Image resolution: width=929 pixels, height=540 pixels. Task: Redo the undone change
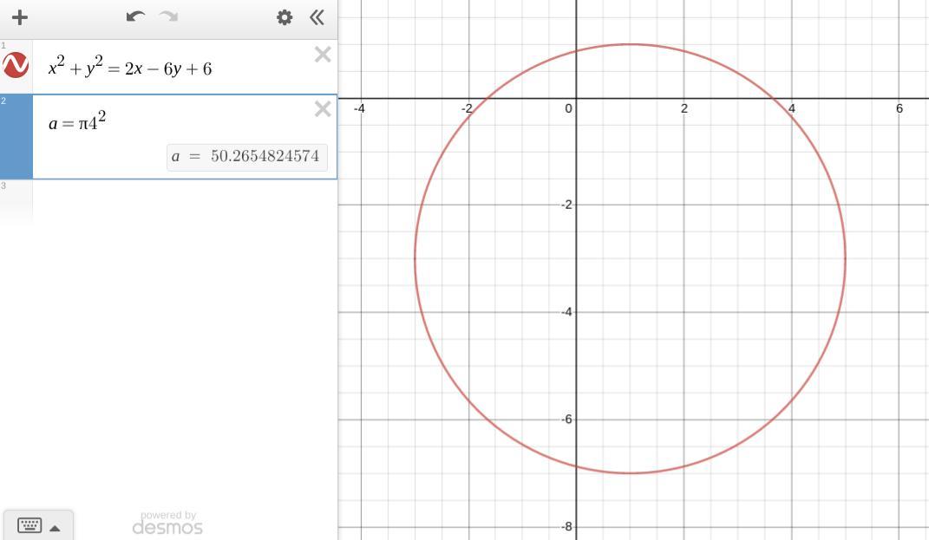(x=169, y=16)
